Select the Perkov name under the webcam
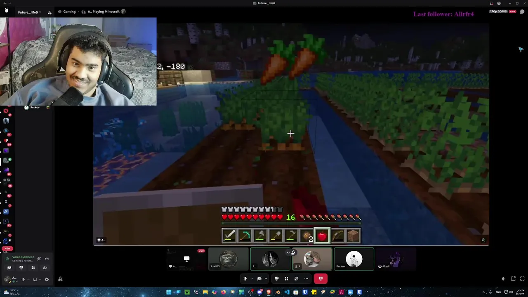The height and width of the screenshot is (297, 528). 35,107
